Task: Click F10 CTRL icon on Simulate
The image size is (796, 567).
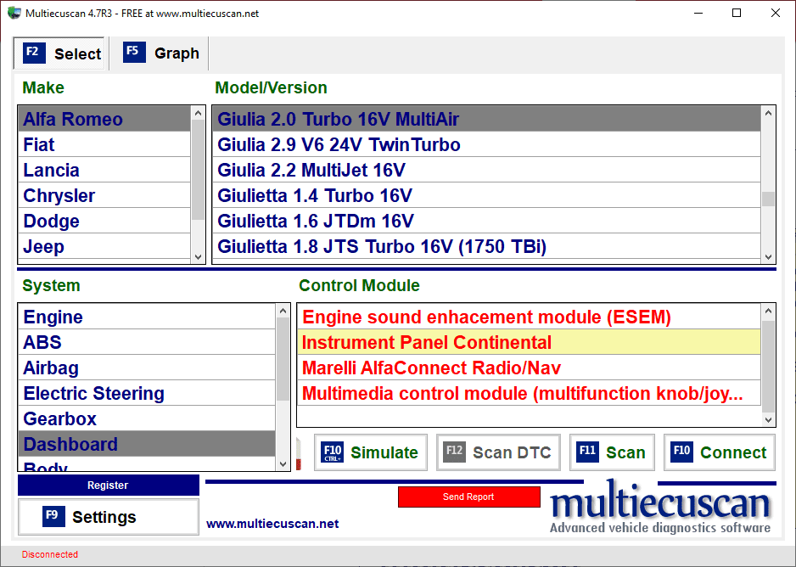Action: (x=333, y=452)
